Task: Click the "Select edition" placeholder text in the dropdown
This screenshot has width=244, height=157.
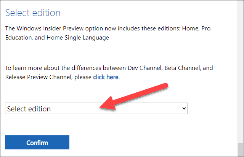Action: coord(29,109)
